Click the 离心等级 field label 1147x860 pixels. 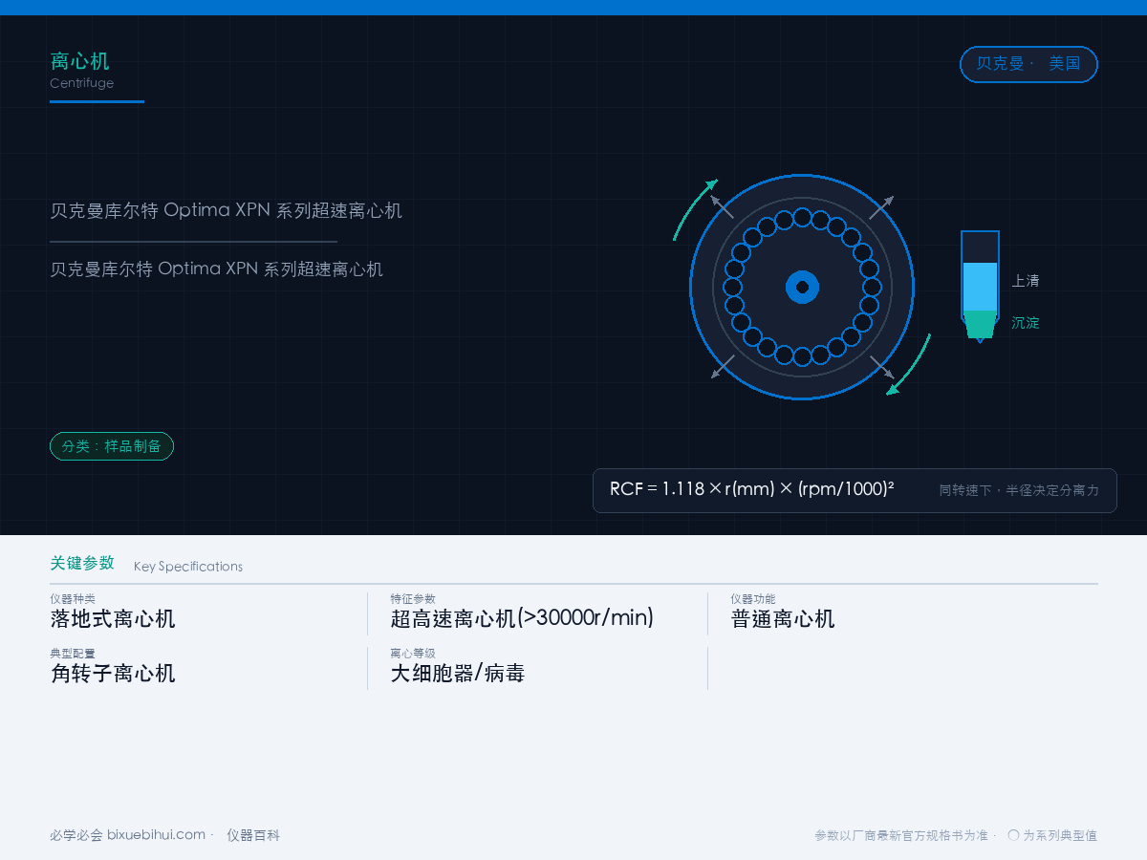tap(413, 654)
